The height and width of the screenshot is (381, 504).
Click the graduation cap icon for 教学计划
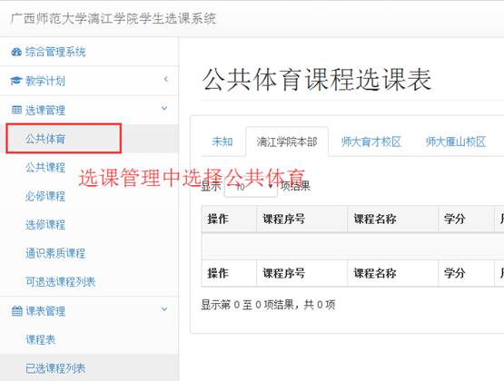click(x=16, y=81)
